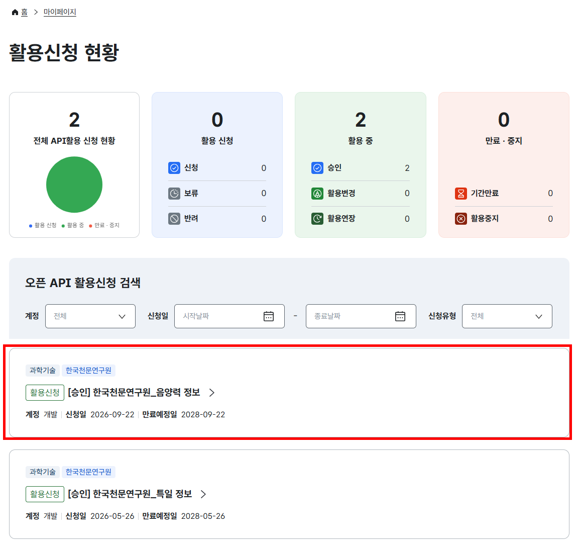578x548 pixels.
Task: Click the 활용 중 card heading
Action: 361,141
